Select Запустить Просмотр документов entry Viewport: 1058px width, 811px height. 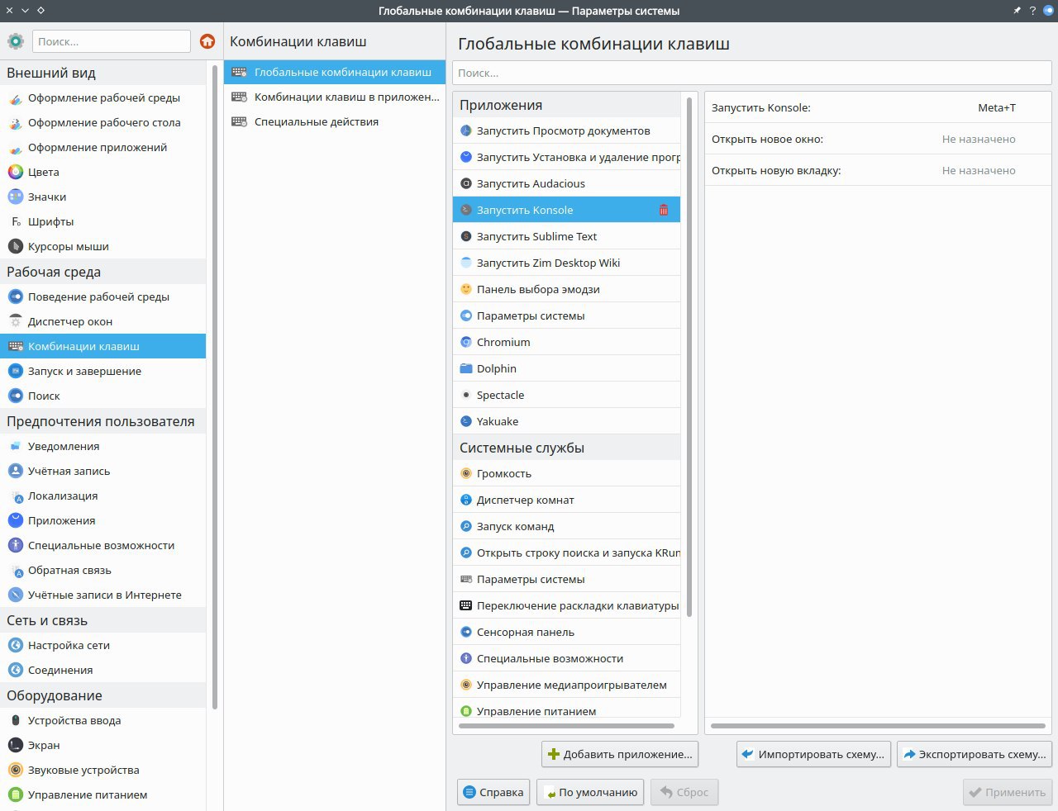pos(567,130)
